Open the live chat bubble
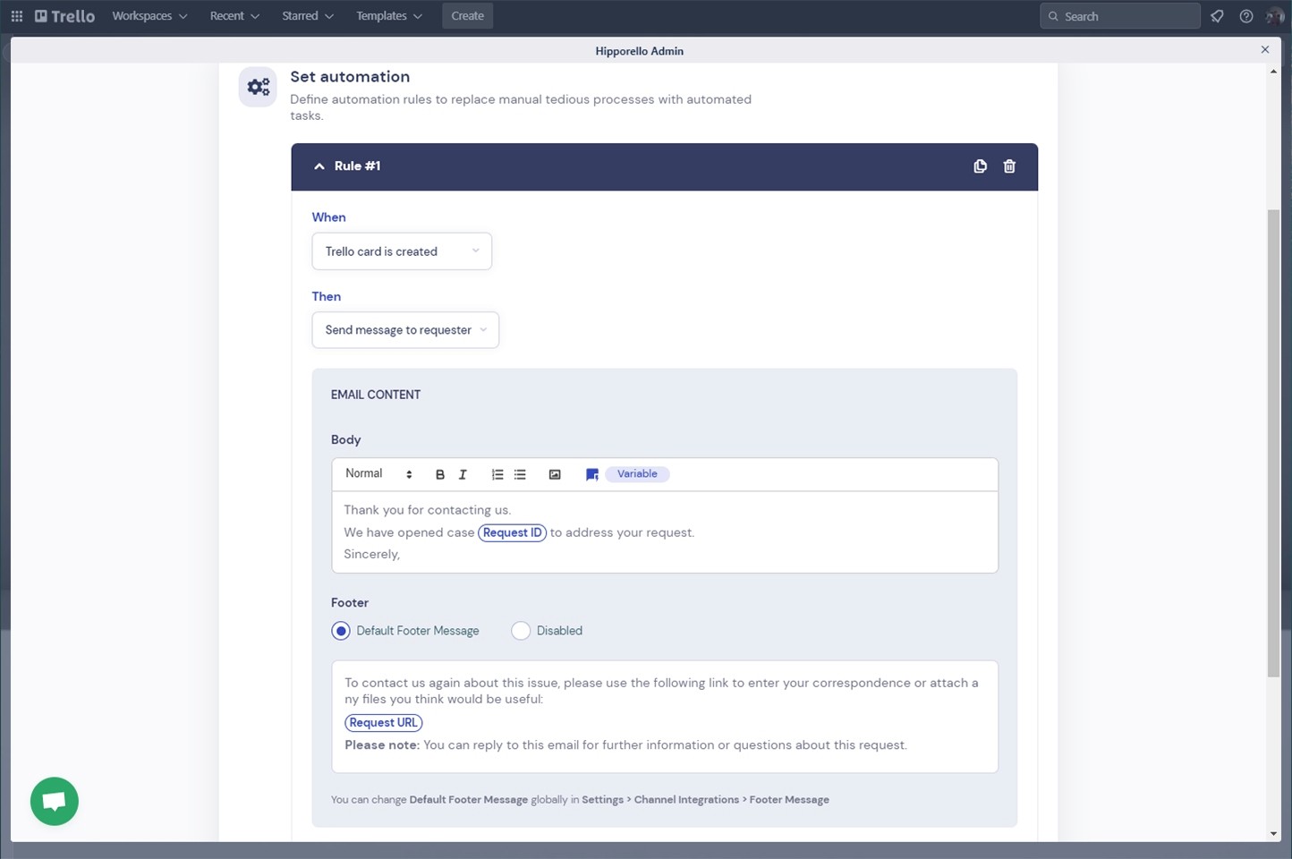This screenshot has width=1292, height=859. click(55, 801)
